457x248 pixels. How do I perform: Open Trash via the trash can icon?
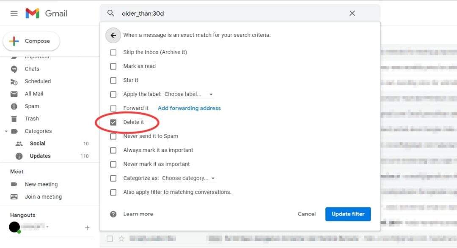[x=14, y=119]
